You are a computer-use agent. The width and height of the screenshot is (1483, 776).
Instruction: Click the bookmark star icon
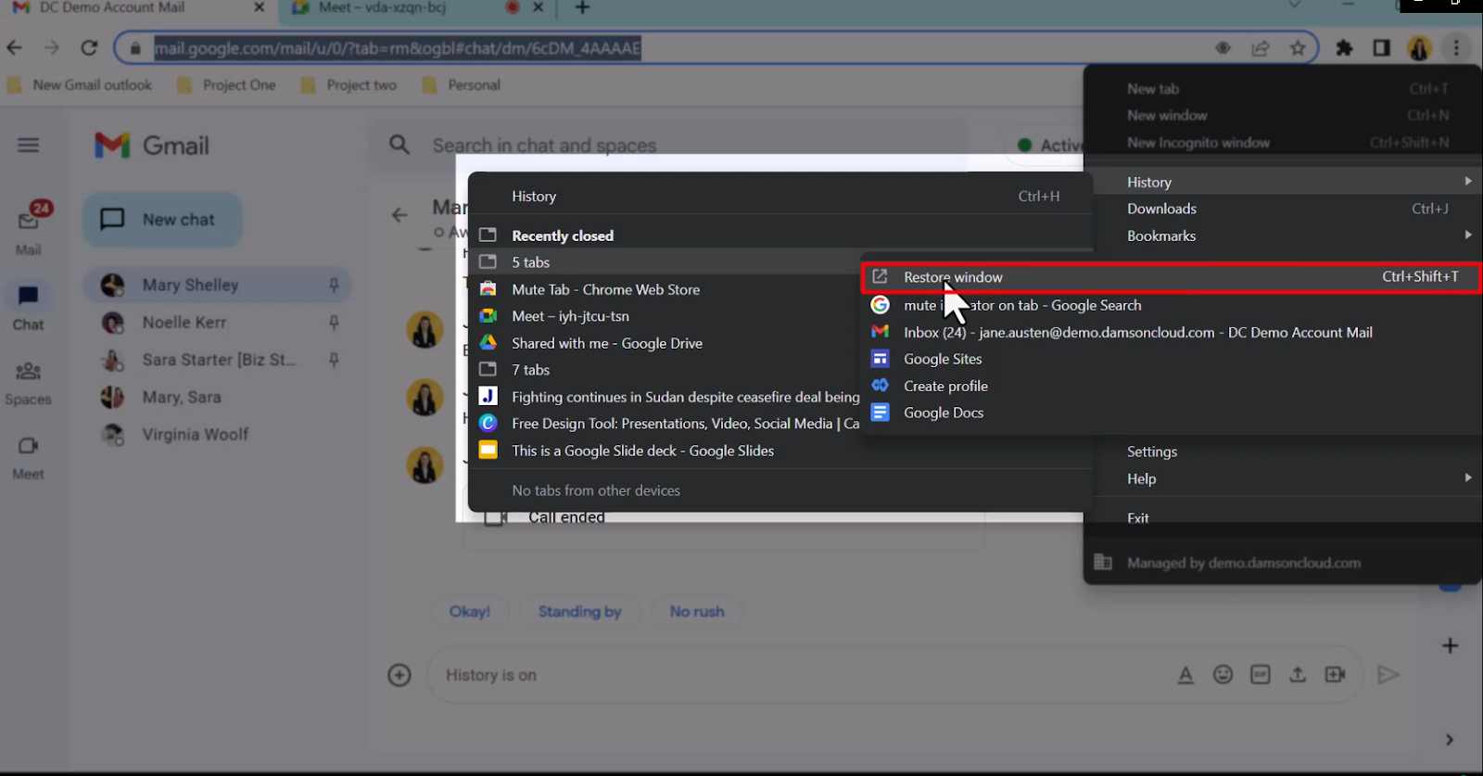tap(1298, 48)
